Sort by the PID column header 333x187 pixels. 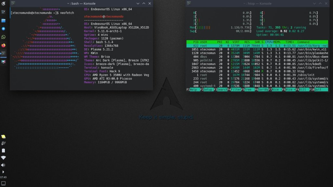tap(195, 42)
